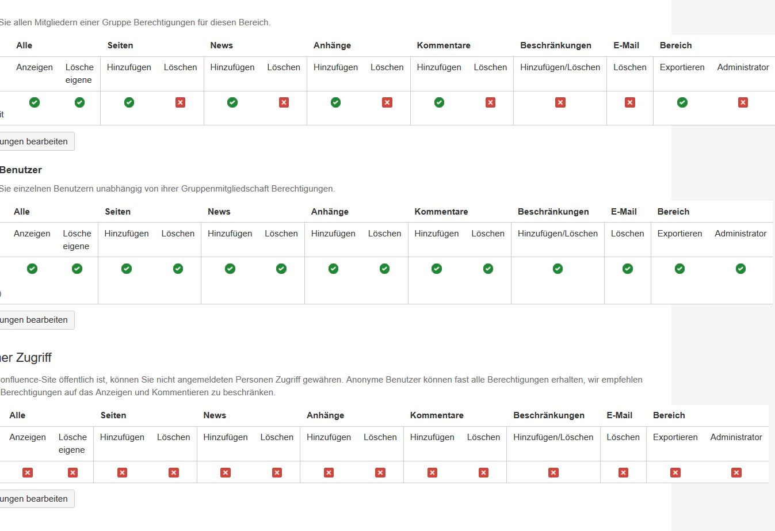Click the red X for anonymous Exportieren permission
The width and height of the screenshot is (775, 531).
click(675, 472)
